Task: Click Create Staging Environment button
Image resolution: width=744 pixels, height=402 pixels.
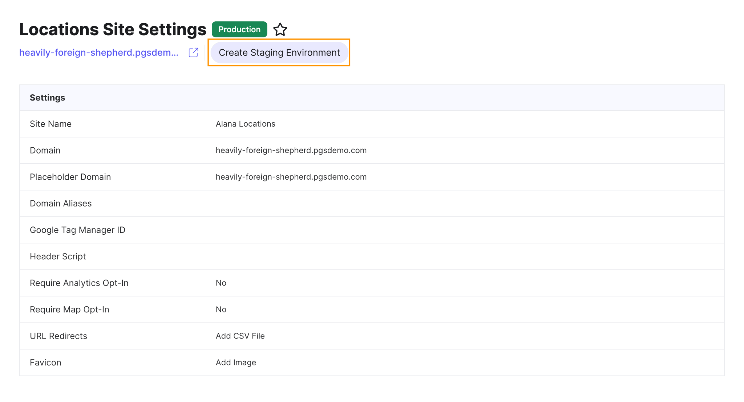Action: coord(279,53)
